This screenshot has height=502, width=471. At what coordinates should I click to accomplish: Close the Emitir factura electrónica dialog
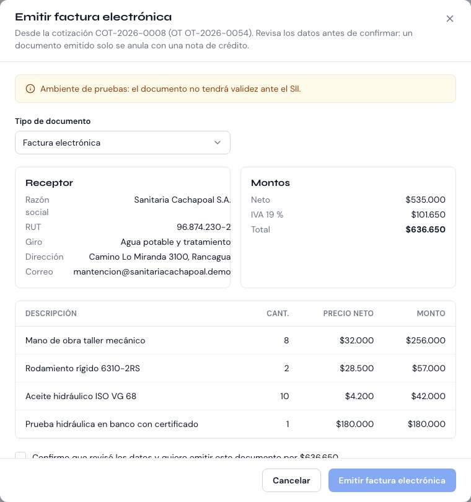(x=449, y=19)
